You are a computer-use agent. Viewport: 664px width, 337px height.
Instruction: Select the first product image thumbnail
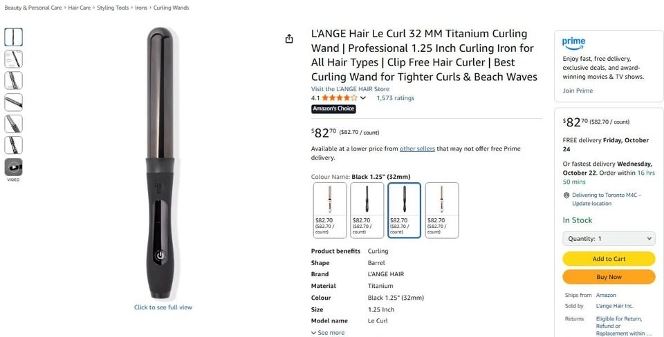pyautogui.click(x=14, y=37)
